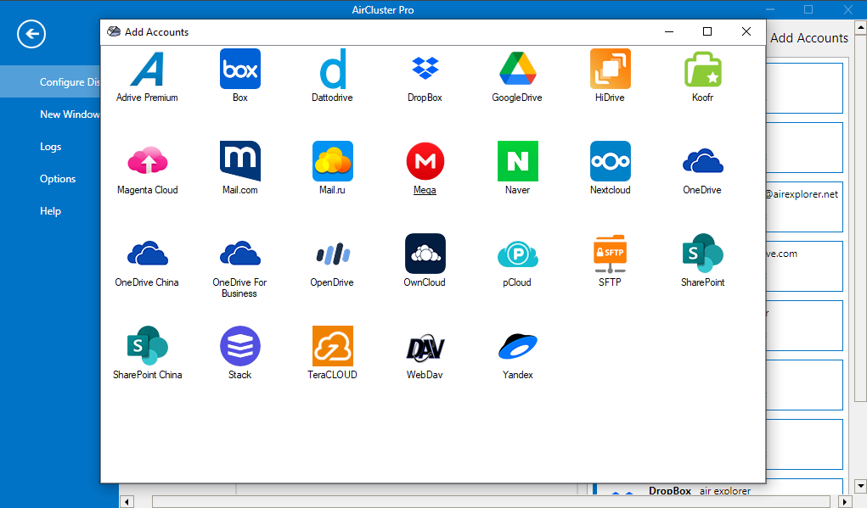Choose the Magenta Cloud icon
This screenshot has height=508, width=867.
(x=147, y=161)
